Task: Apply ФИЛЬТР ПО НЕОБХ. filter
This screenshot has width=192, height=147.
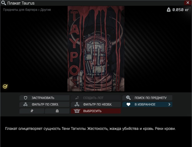Action: tap(96, 104)
